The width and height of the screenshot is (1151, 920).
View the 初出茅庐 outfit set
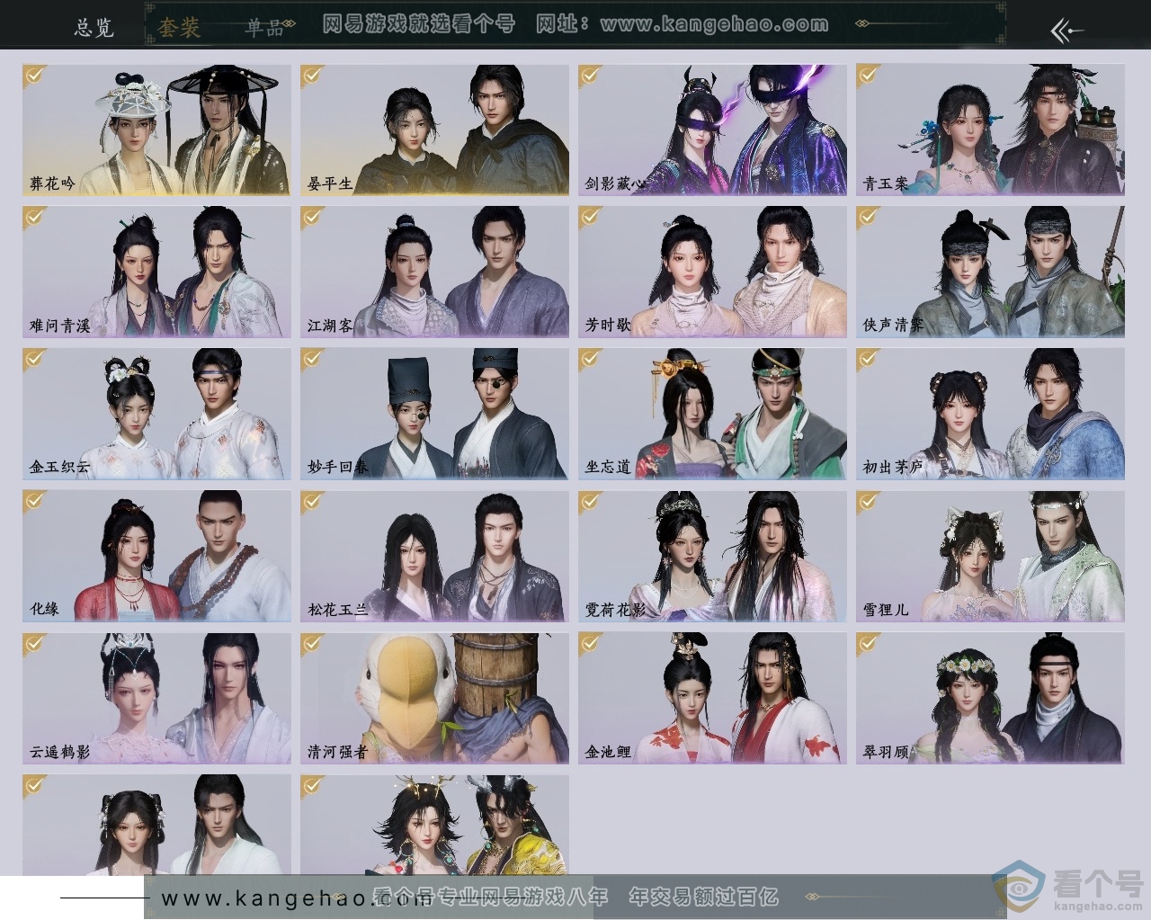pos(990,414)
